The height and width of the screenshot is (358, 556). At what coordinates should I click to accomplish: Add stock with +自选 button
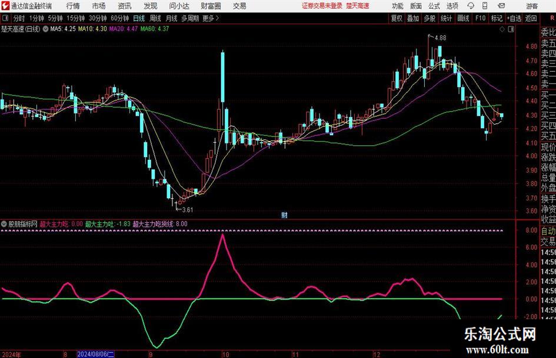tap(514, 18)
